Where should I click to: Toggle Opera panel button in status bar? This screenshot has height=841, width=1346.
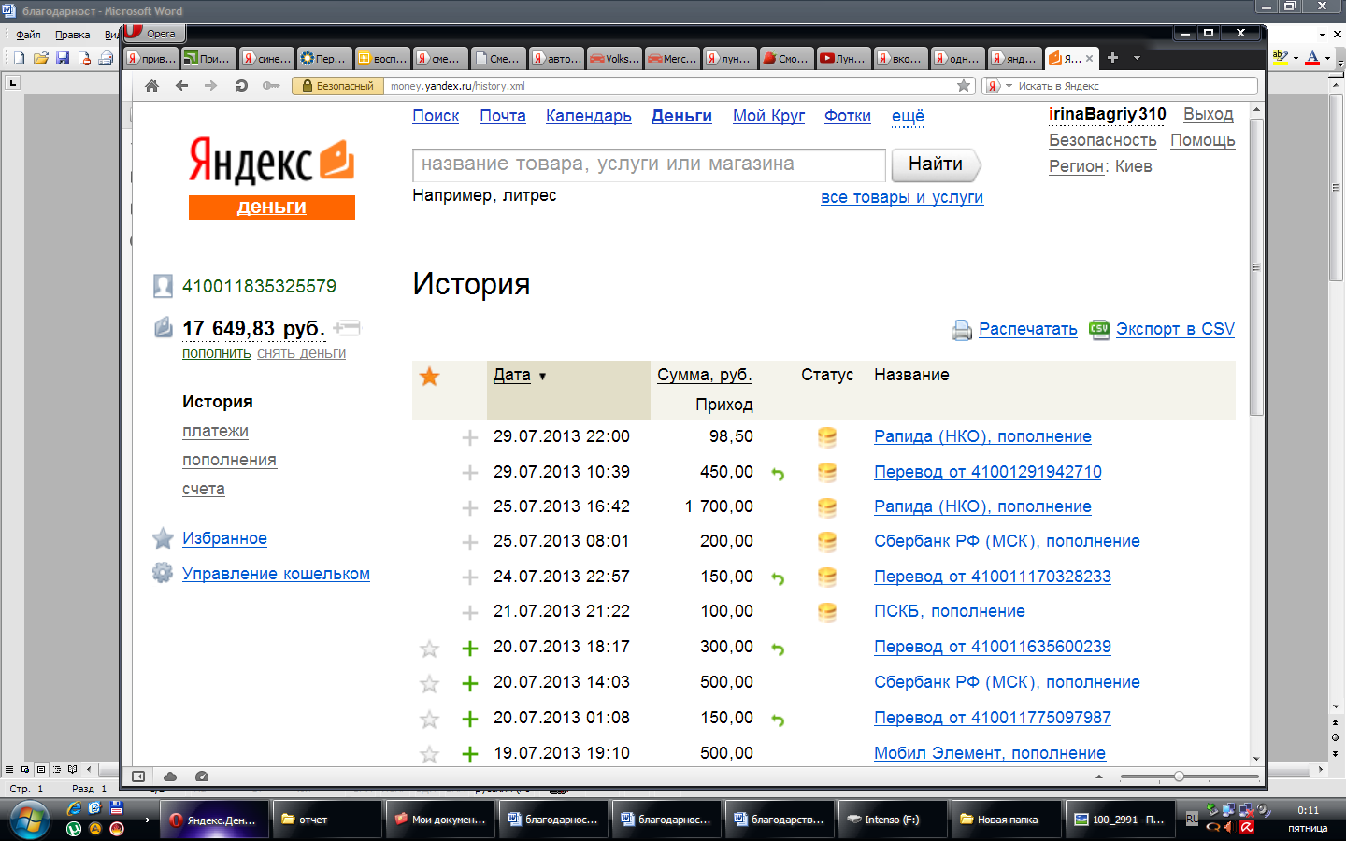click(138, 777)
